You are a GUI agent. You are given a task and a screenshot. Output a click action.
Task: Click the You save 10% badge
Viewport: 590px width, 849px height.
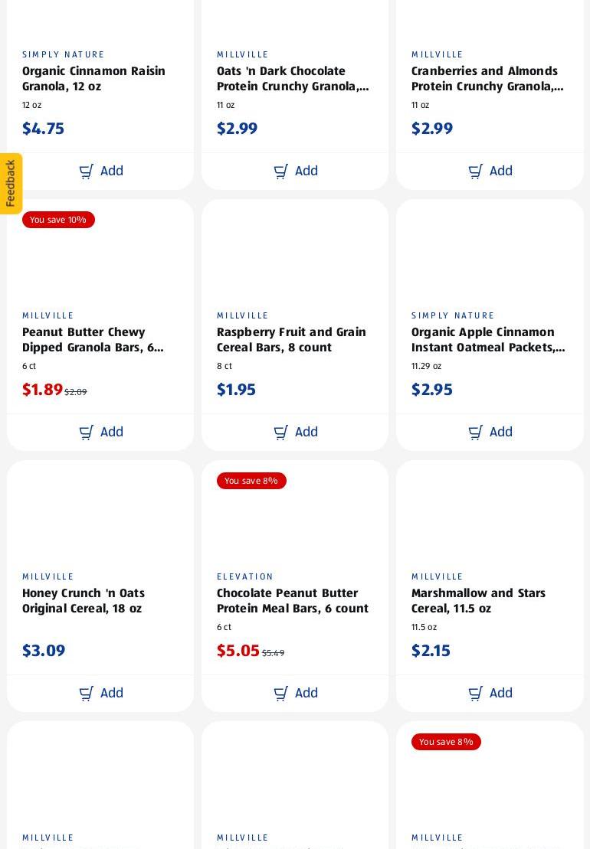pyautogui.click(x=58, y=220)
